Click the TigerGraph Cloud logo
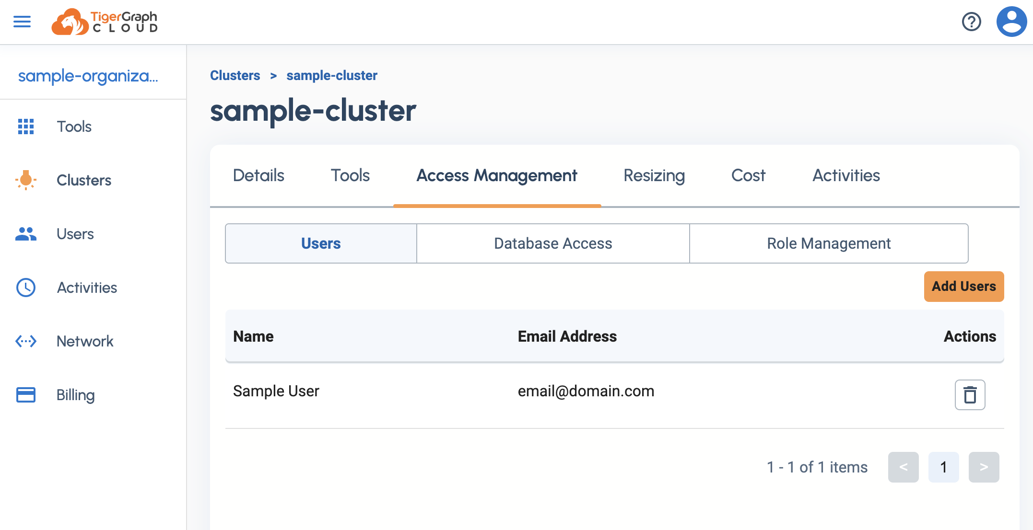Screen dimensions: 1033x530 (105, 22)
